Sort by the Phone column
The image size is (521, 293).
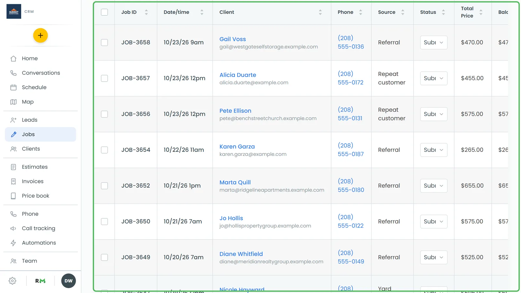(x=360, y=12)
